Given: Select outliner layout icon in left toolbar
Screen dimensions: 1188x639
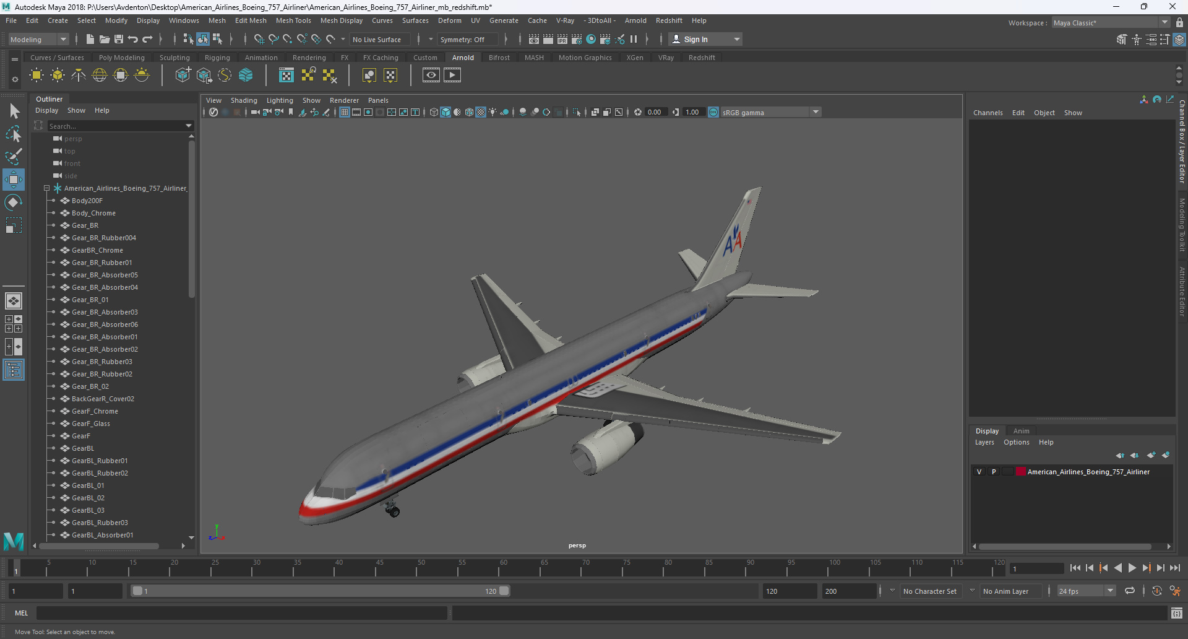Looking at the screenshot, I should (14, 370).
